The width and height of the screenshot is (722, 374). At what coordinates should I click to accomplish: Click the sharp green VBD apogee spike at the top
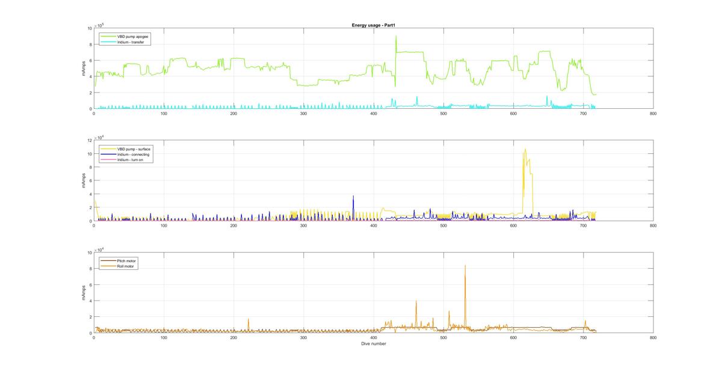pyautogui.click(x=396, y=36)
